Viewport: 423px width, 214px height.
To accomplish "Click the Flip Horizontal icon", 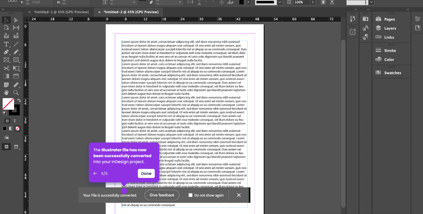I will click(x=191, y=2).
